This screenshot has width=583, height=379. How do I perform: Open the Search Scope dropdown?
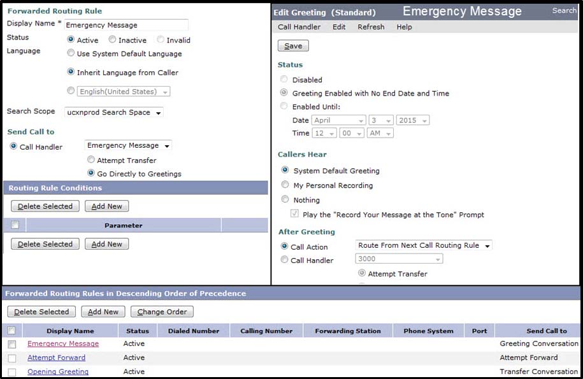pyautogui.click(x=114, y=112)
